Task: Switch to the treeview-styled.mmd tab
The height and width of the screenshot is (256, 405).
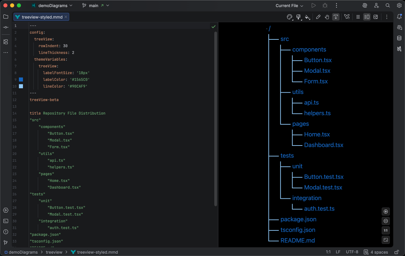Action: 40,16
